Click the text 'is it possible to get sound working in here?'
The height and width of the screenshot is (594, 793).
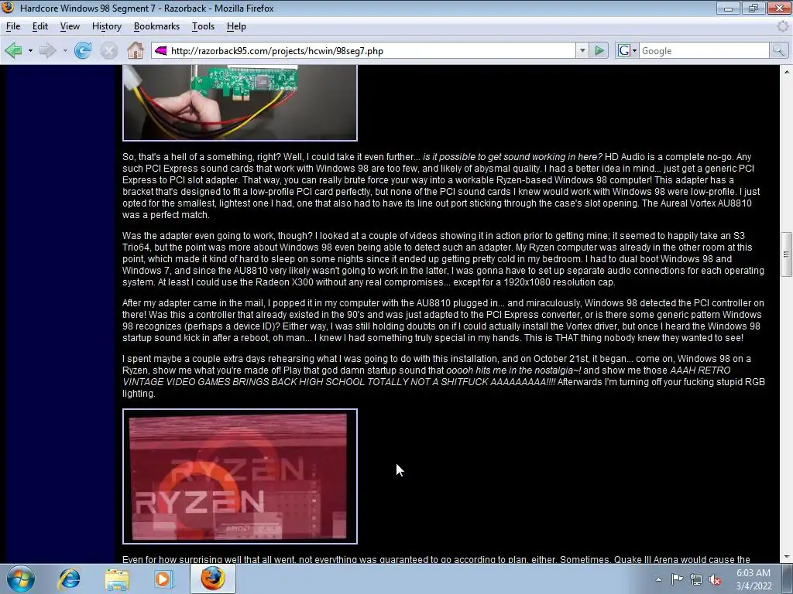513,156
